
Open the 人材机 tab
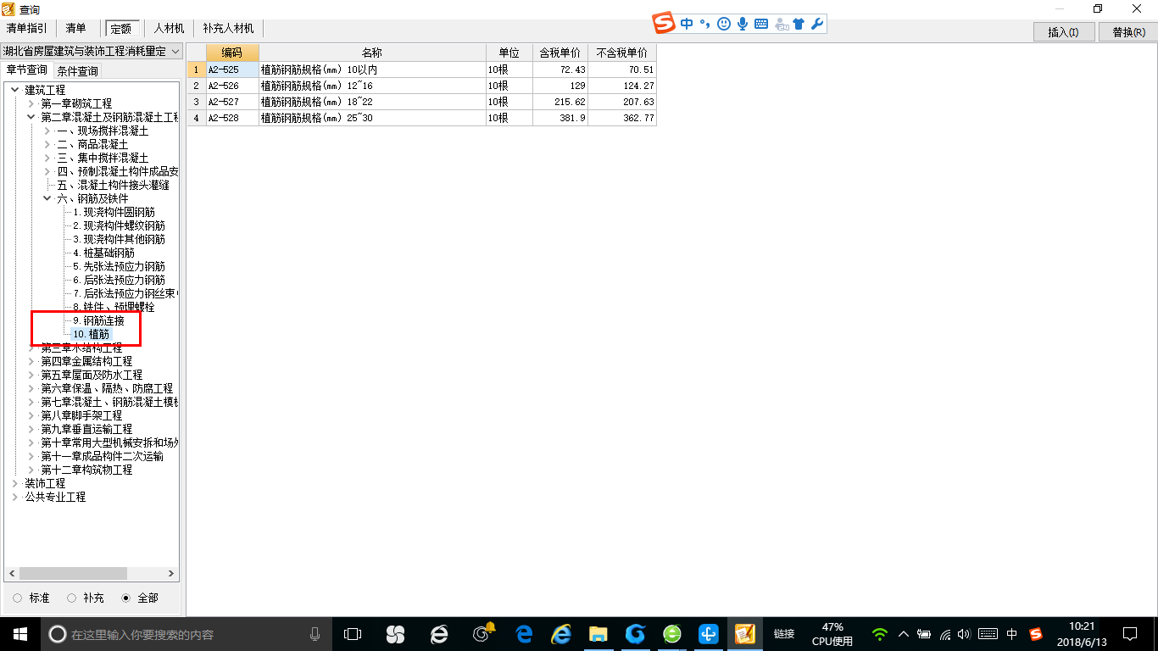point(169,28)
